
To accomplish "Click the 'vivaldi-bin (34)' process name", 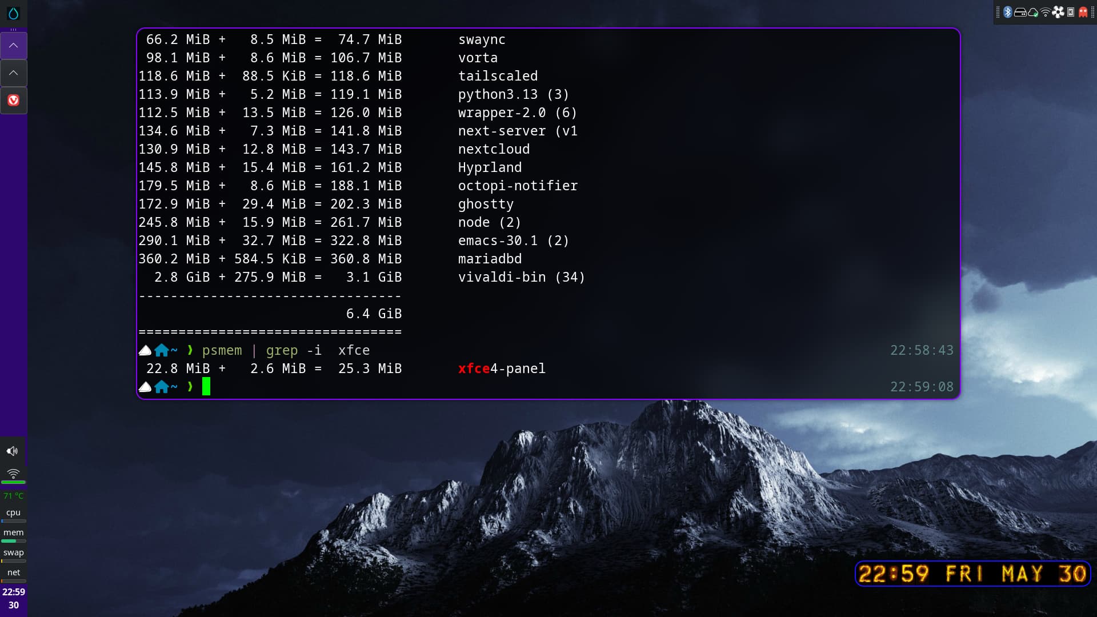I will click(x=522, y=277).
